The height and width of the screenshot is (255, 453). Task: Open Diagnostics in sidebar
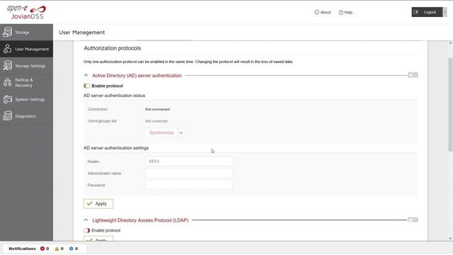(26, 116)
